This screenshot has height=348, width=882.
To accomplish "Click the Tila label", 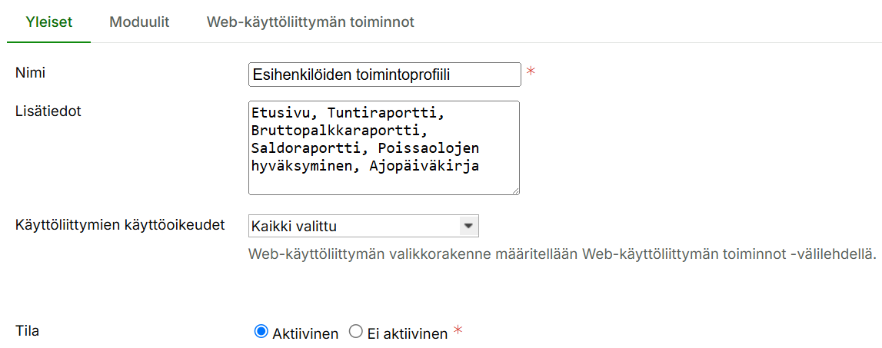I will pos(27,331).
